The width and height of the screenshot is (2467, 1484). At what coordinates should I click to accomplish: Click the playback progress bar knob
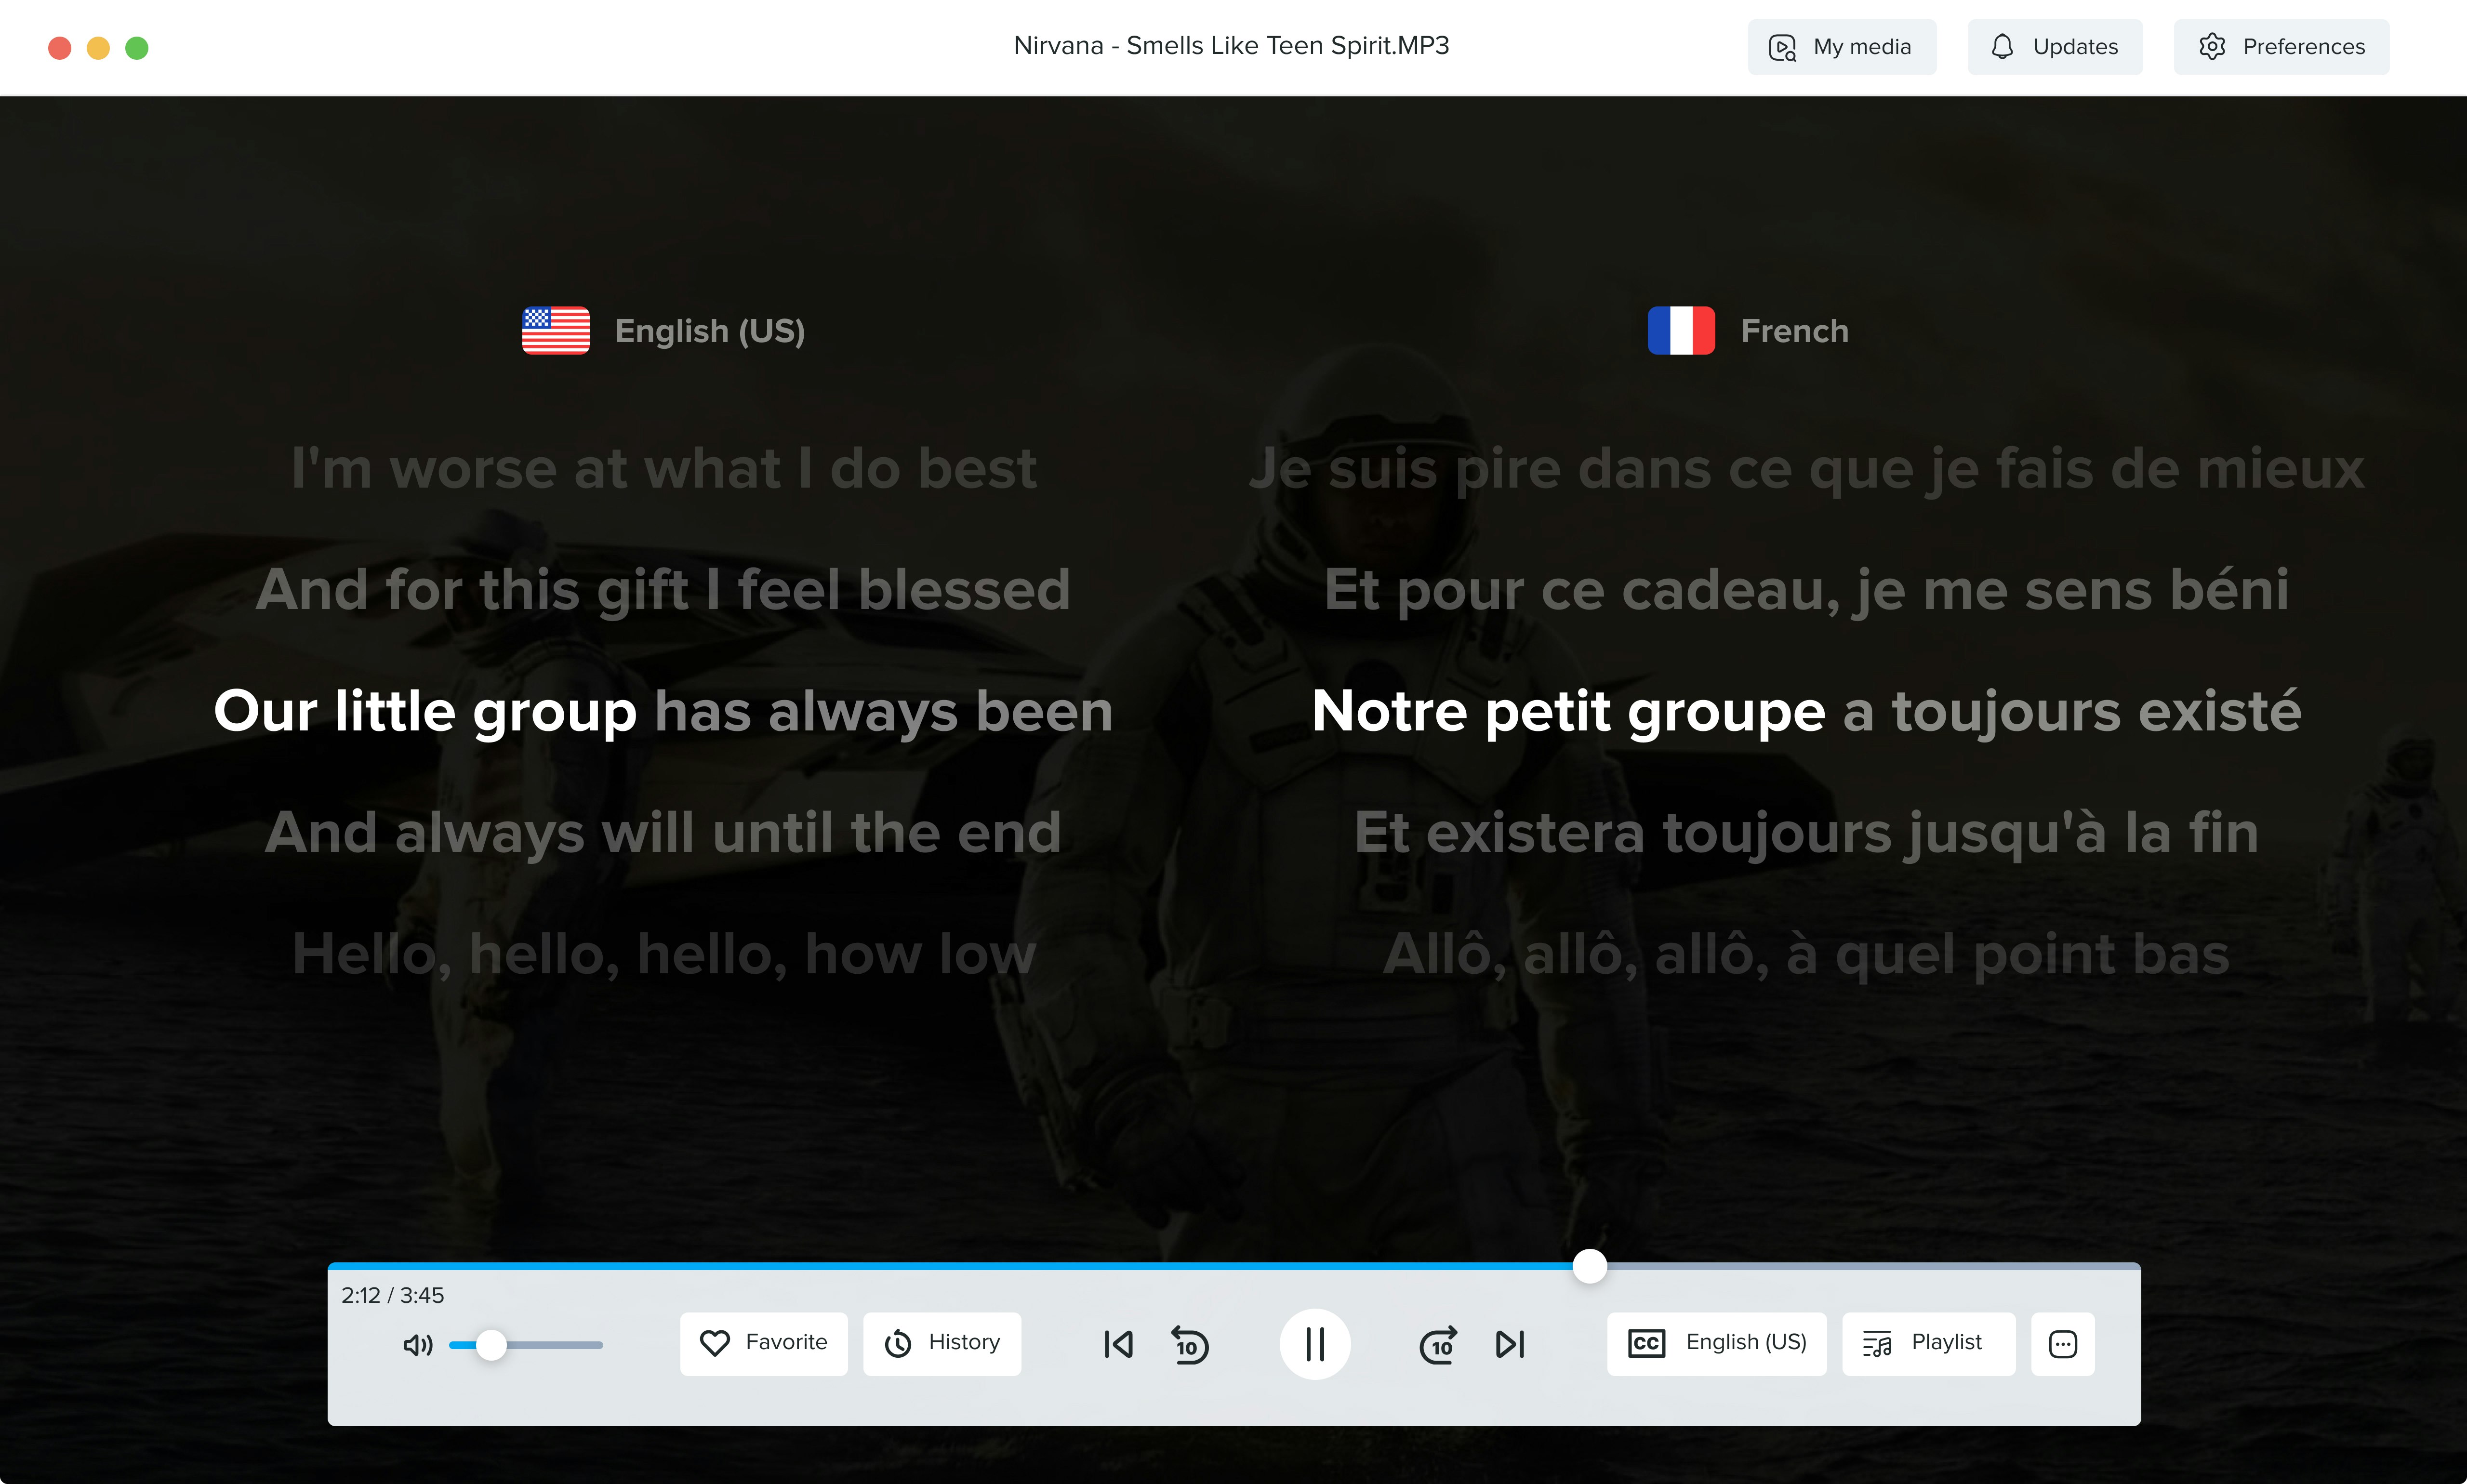click(x=1589, y=1266)
